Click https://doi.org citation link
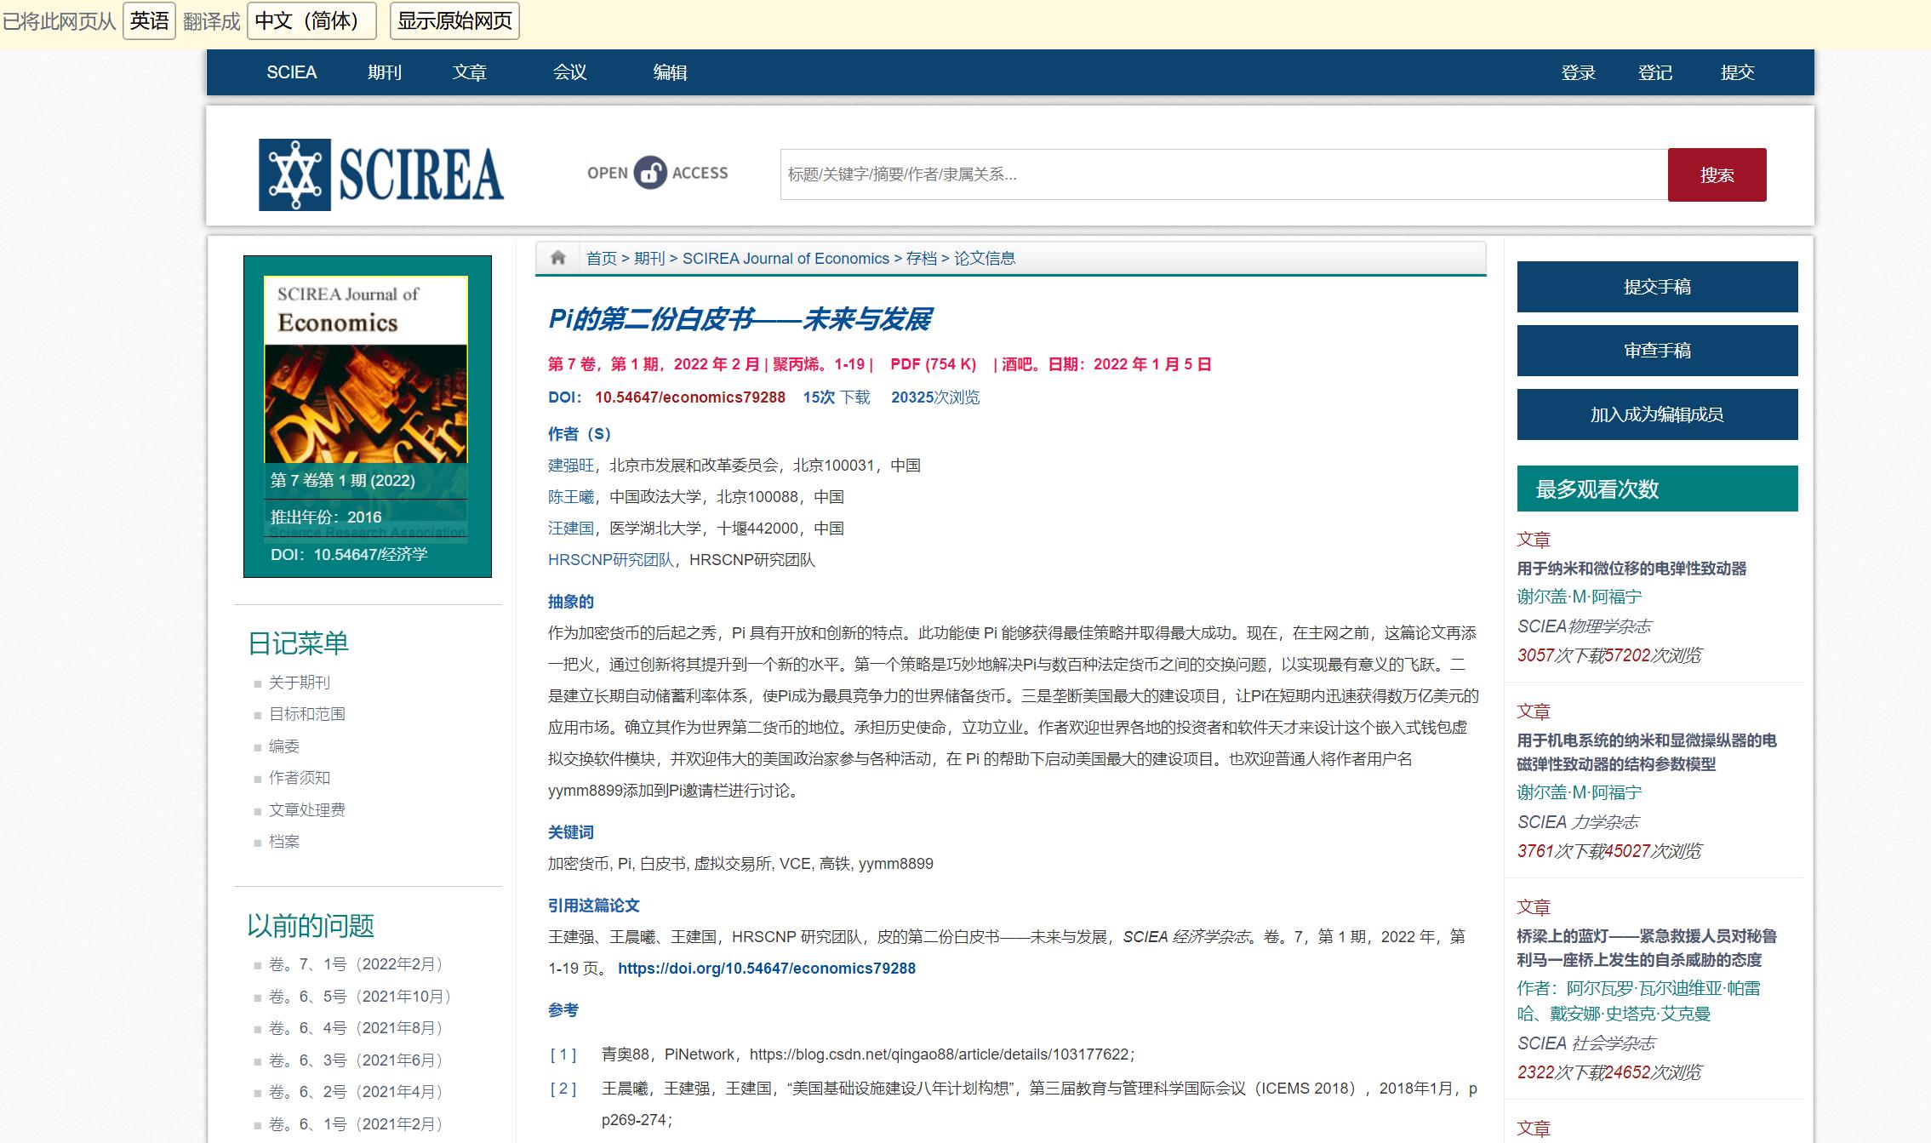1931x1143 pixels. click(767, 969)
